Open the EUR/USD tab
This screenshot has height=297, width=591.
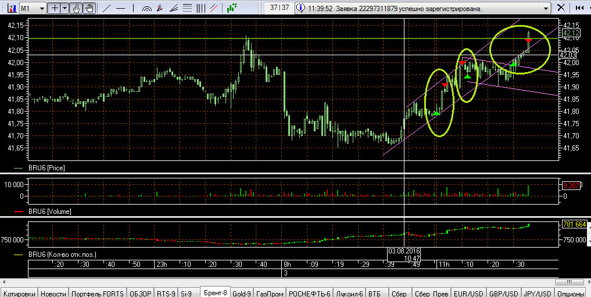(468, 294)
